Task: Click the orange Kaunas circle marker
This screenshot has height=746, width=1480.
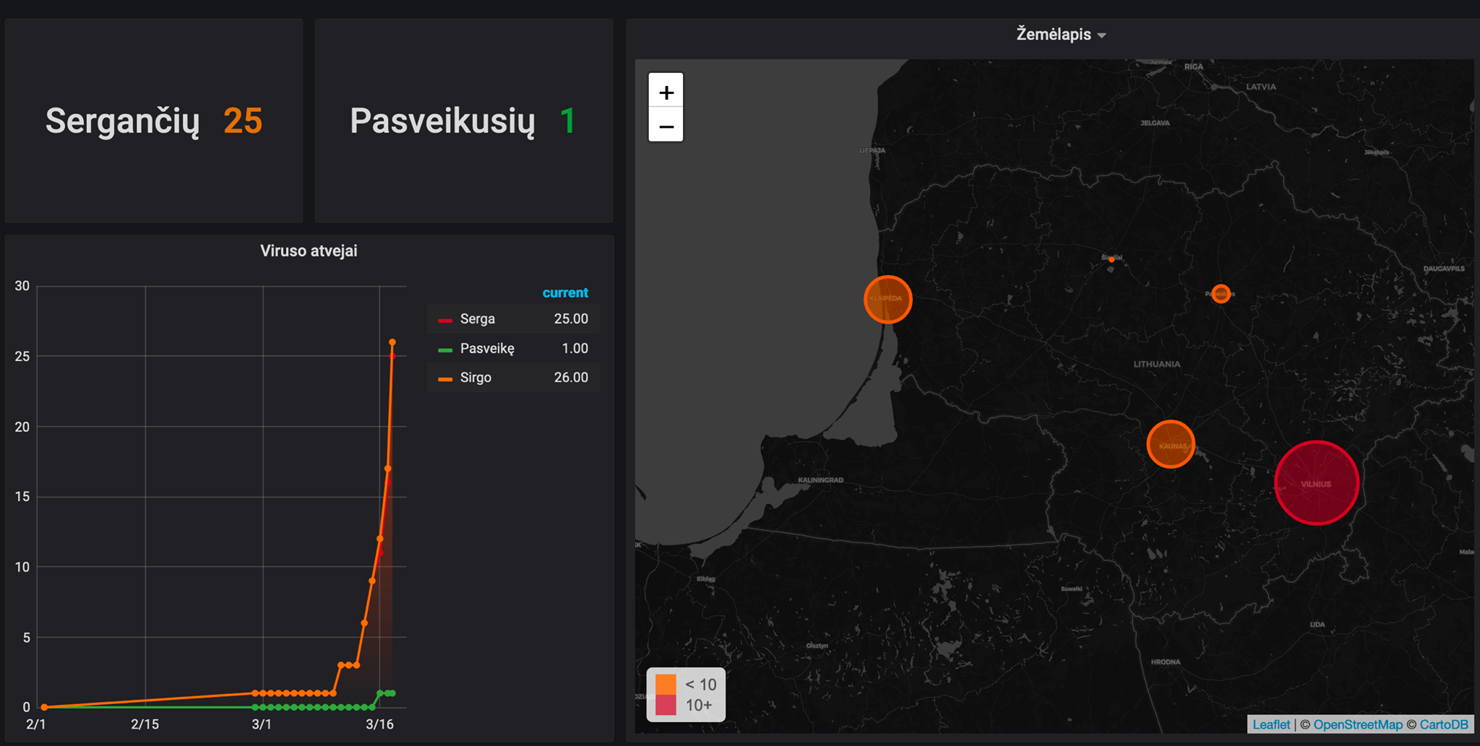Action: pyautogui.click(x=1171, y=444)
